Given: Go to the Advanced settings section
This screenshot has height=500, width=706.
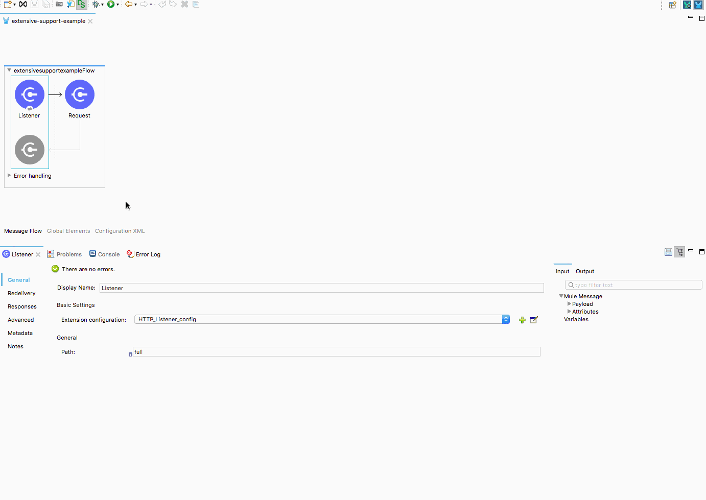Looking at the screenshot, I should (x=21, y=320).
